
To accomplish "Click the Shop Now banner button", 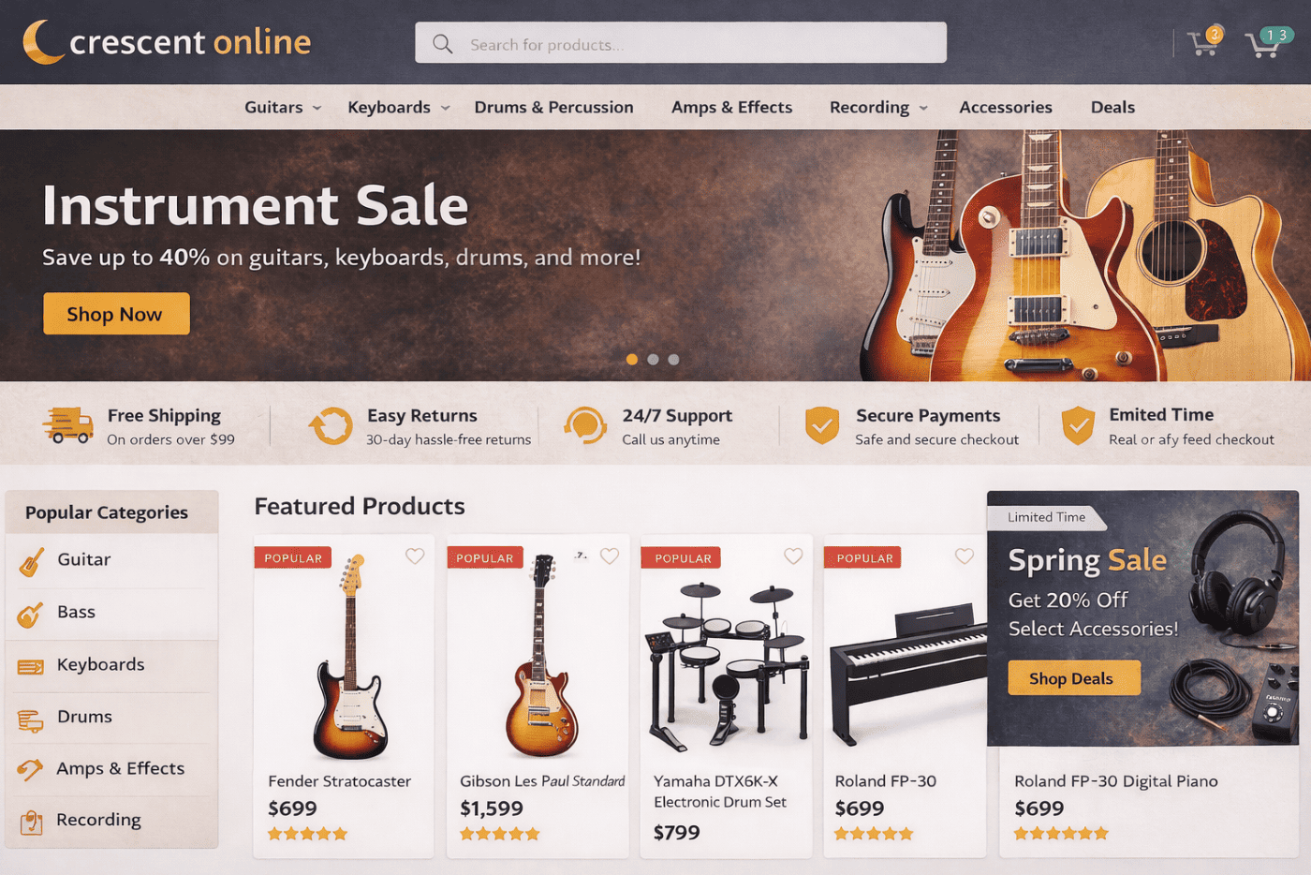I will 116,314.
